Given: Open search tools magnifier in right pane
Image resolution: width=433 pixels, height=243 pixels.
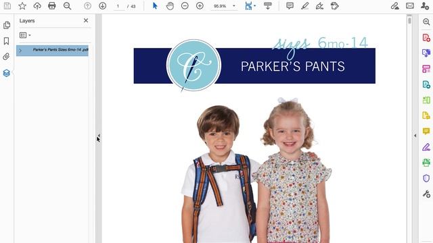Looking at the screenshot, I should coord(426,22).
